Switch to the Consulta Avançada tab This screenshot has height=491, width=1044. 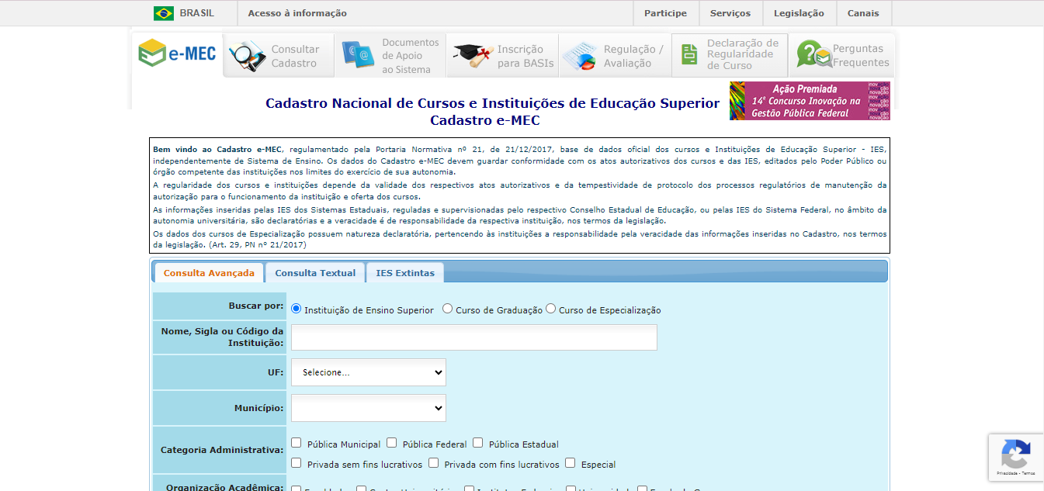point(209,272)
